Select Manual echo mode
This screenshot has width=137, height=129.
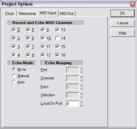point(14,76)
